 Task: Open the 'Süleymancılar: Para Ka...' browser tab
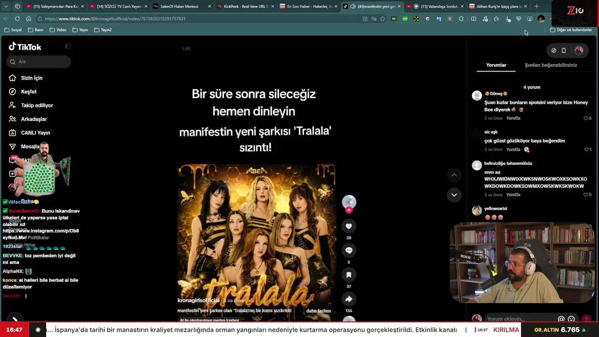tap(55, 7)
